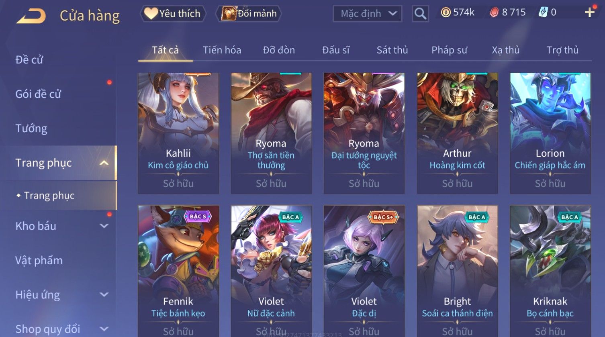Viewport: 605px width, 337px height.
Task: Open the Mặc định sort dropdown
Action: click(x=367, y=14)
